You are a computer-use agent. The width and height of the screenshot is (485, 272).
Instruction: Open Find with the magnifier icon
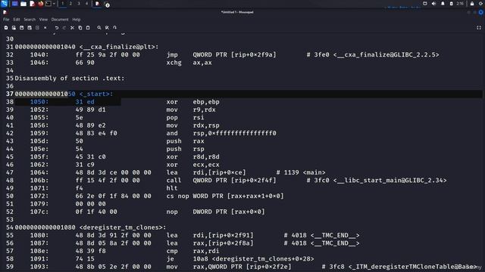click(99, 28)
